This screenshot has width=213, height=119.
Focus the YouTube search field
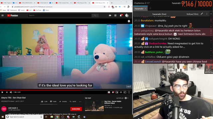[60, 16]
